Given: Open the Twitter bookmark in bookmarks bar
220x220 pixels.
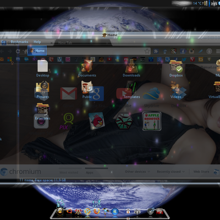Looking at the screenshot, I should coord(184,59).
